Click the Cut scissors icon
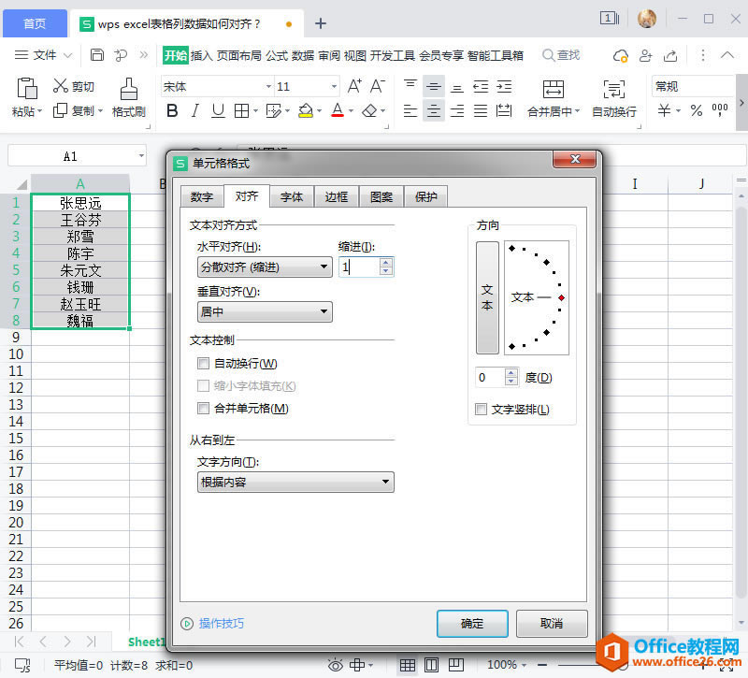The width and height of the screenshot is (748, 678). click(x=60, y=86)
